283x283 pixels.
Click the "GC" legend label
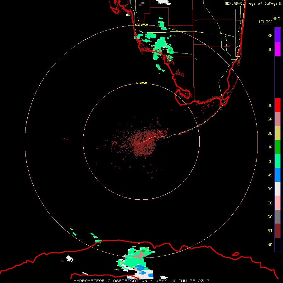pyautogui.click(x=270, y=217)
